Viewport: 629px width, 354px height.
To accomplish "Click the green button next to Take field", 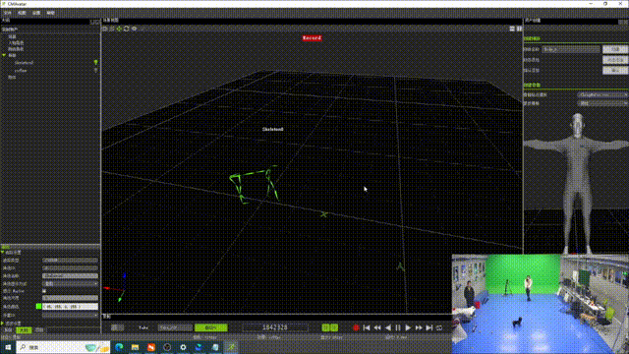I will point(211,327).
